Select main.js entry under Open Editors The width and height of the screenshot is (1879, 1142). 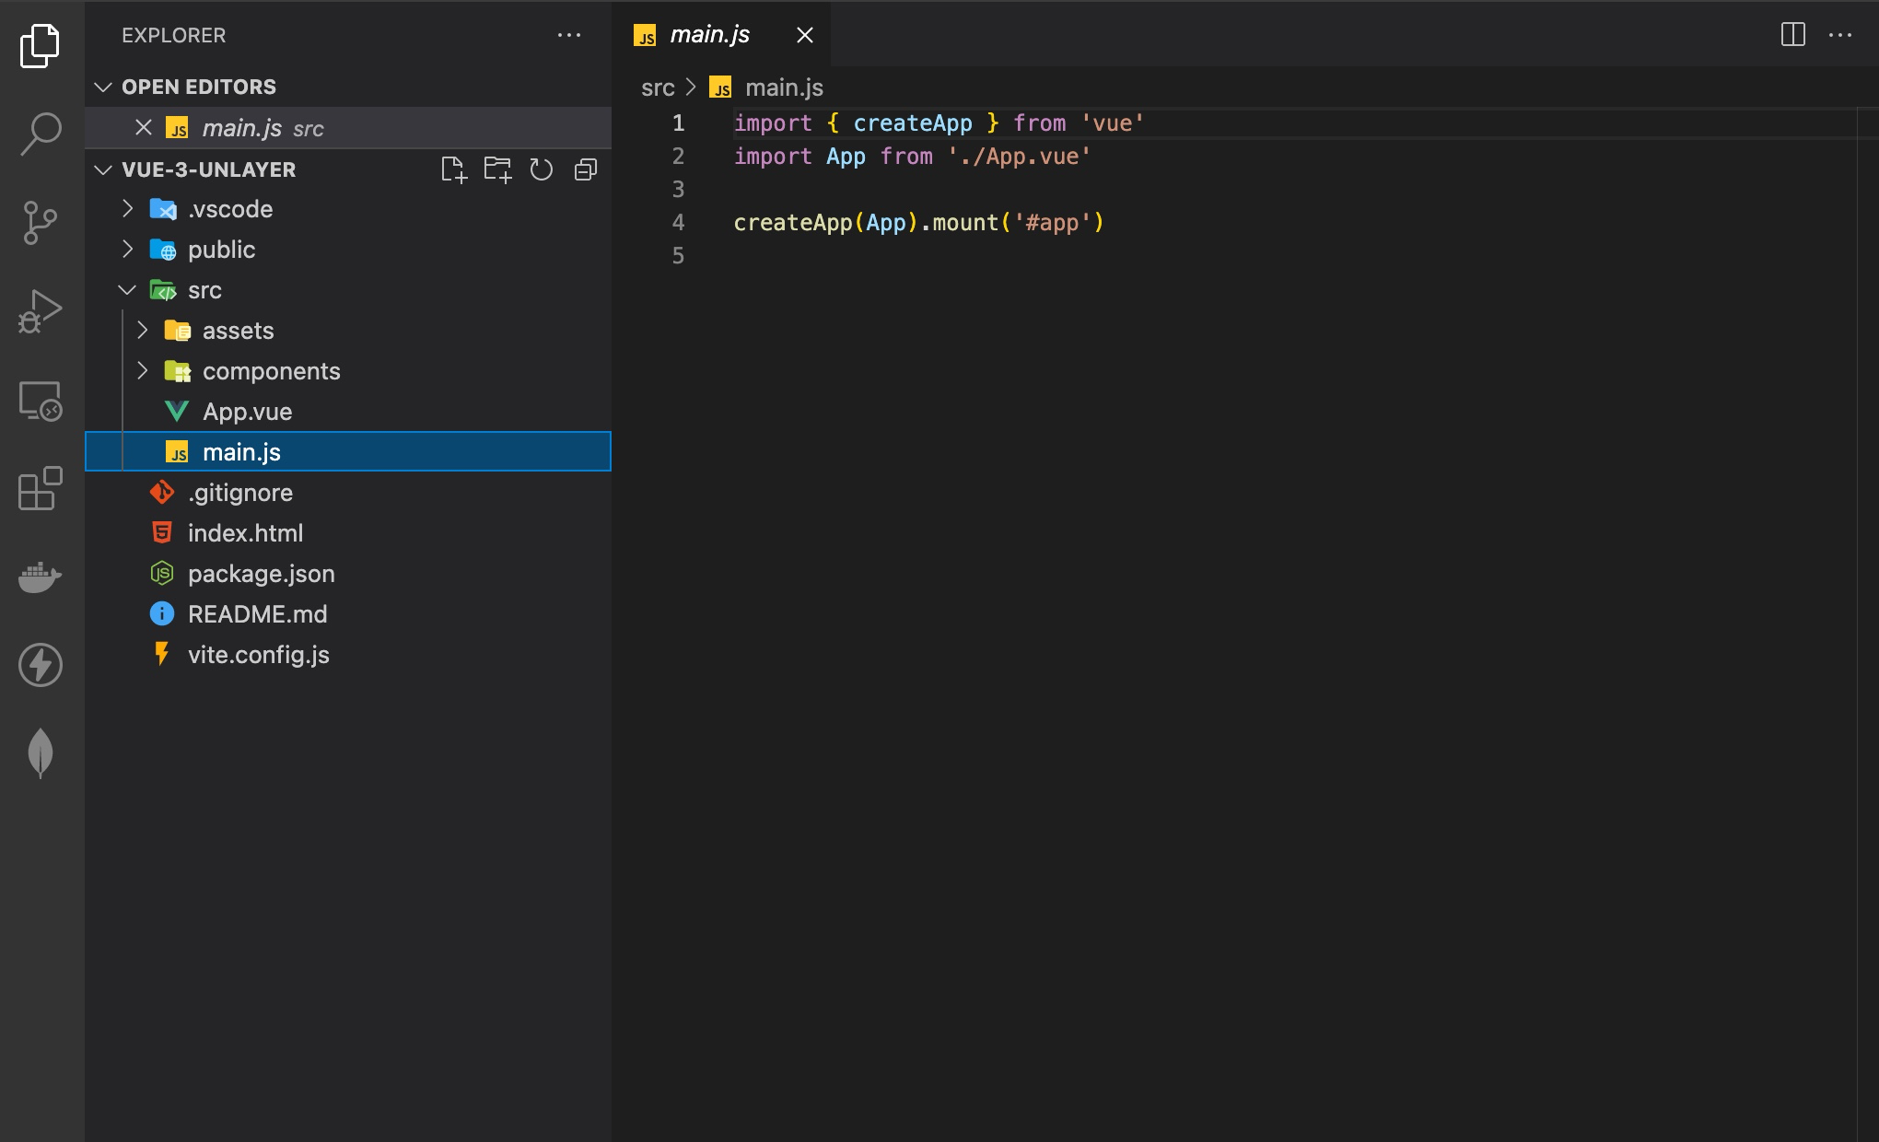pos(348,127)
